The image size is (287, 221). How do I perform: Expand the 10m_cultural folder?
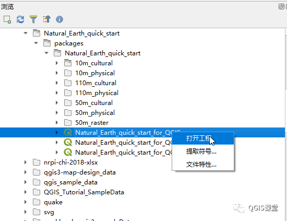[57, 63]
